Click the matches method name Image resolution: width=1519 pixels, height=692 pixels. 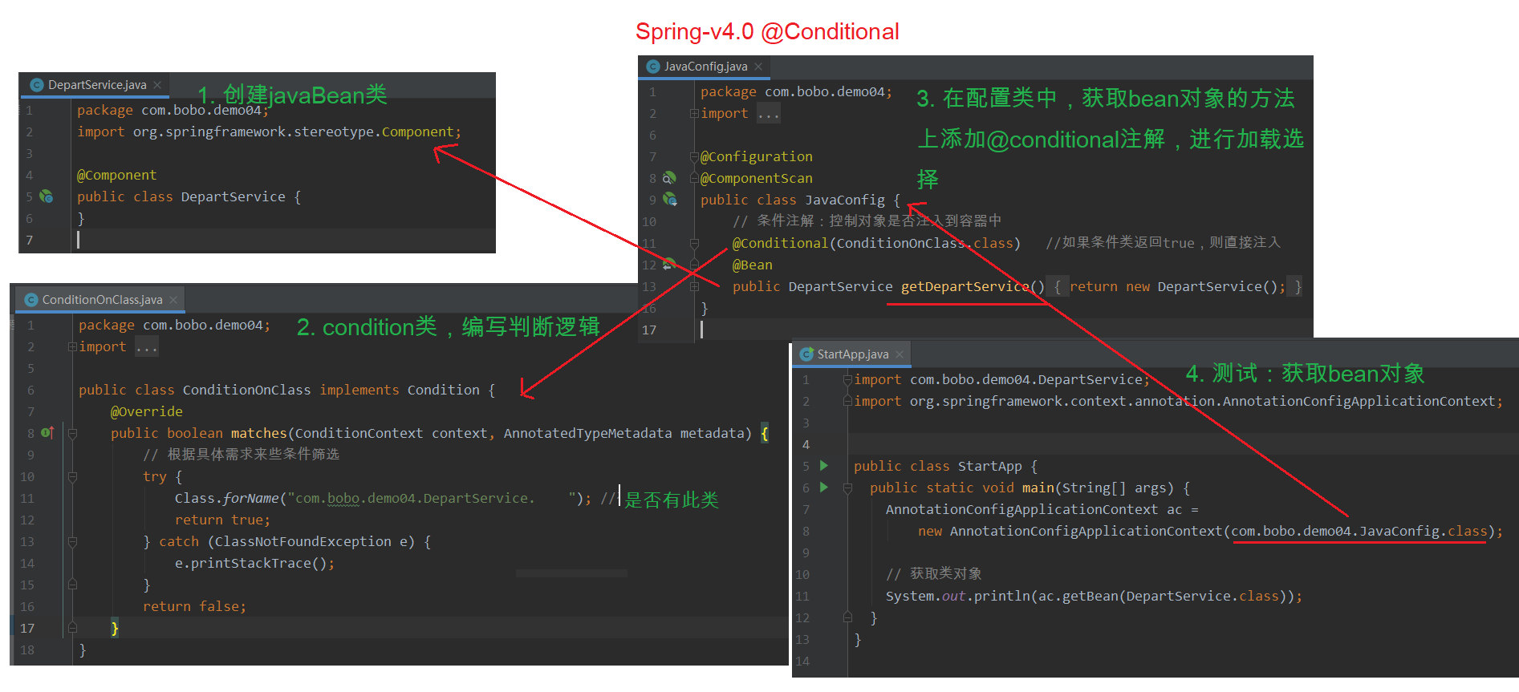click(x=258, y=433)
